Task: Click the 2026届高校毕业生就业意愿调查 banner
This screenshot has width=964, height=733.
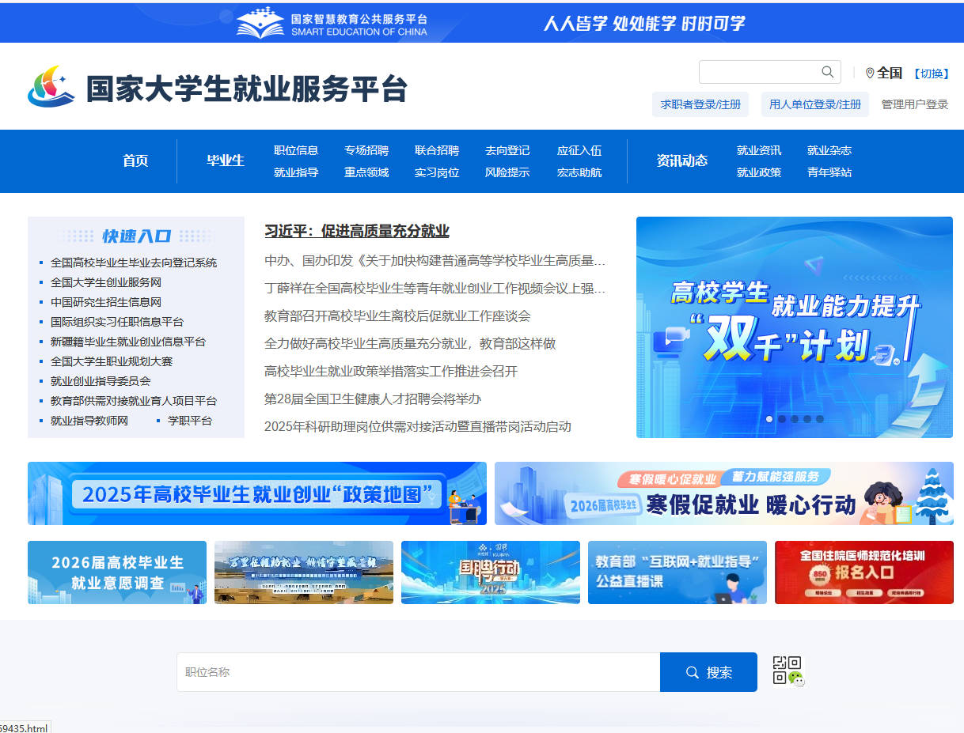Action: click(116, 572)
